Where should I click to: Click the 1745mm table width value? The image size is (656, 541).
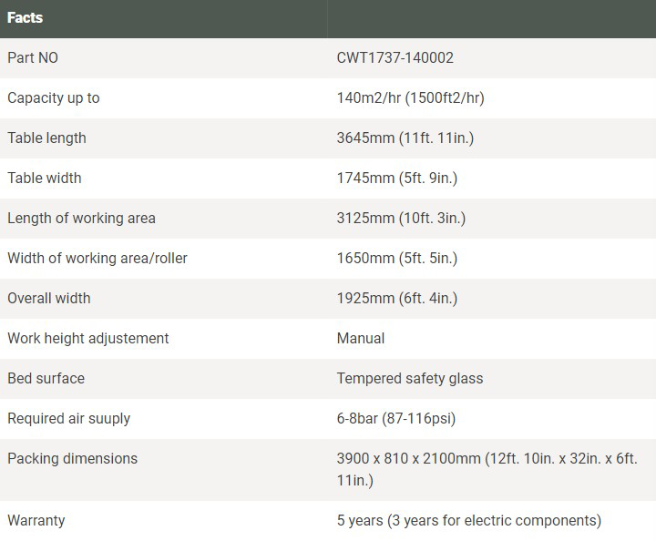[397, 179]
